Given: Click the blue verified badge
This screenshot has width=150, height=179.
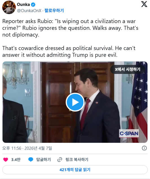Looking at the screenshot, I should pos(33,5).
